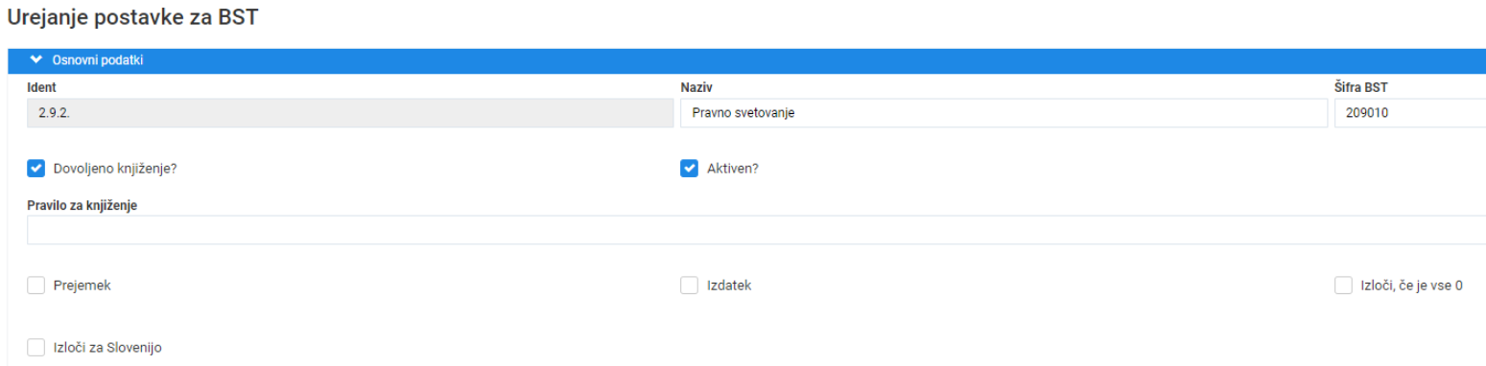Focus the Naziv field containing Pravno svetovanje

tap(1003, 113)
